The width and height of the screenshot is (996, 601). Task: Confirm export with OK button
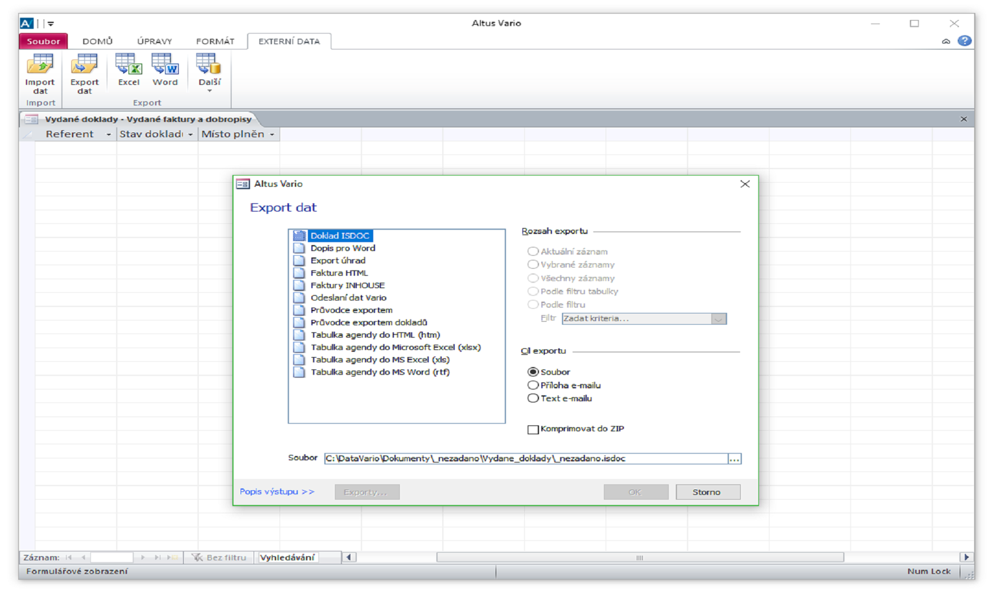click(636, 492)
